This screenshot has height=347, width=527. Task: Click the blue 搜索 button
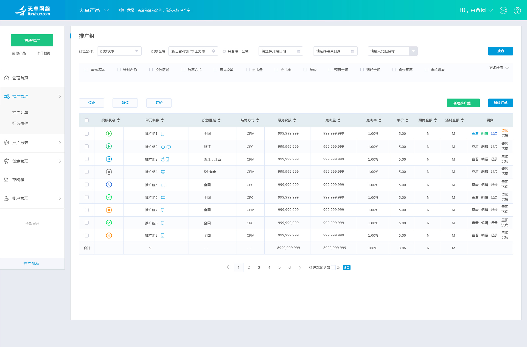pyautogui.click(x=501, y=51)
